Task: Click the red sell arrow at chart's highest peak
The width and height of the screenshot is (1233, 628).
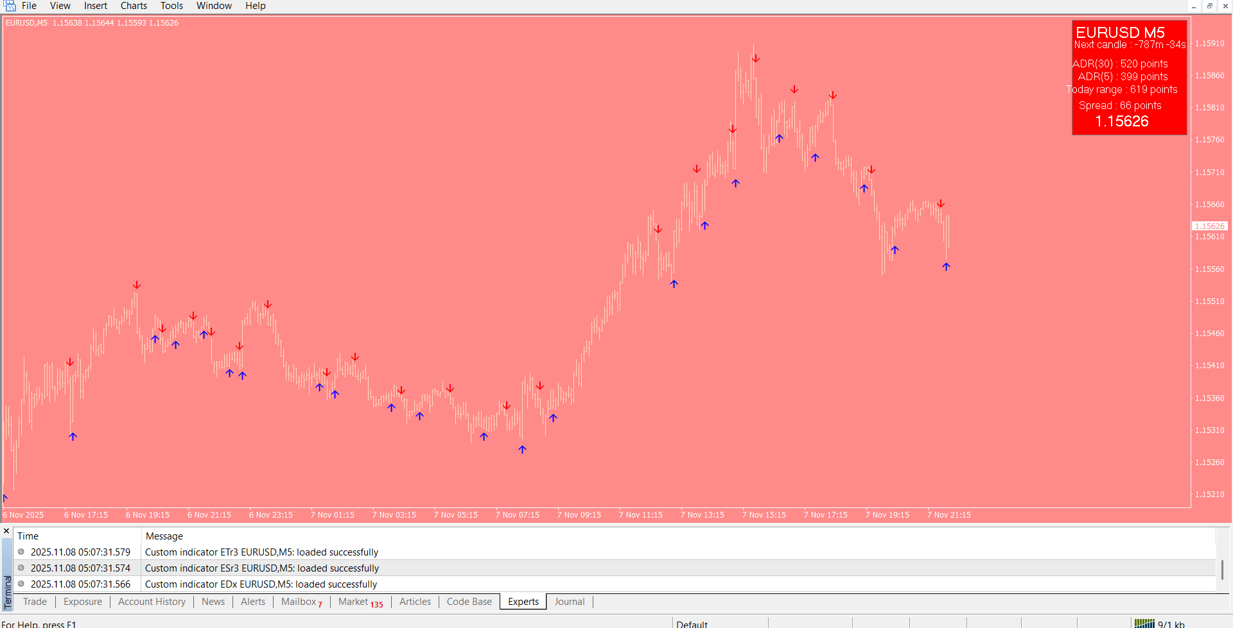Action: click(756, 58)
